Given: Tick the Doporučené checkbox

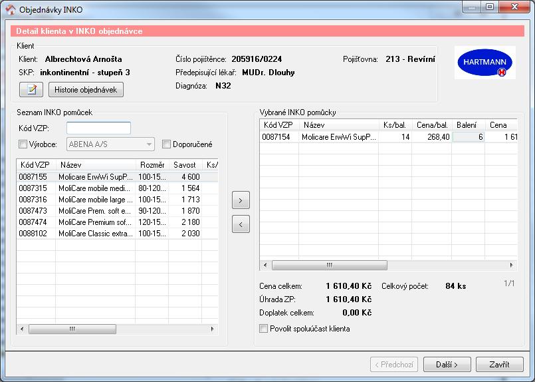Looking at the screenshot, I should tap(166, 144).
